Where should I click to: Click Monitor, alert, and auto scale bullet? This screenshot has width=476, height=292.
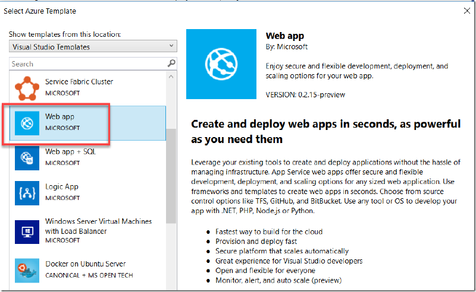278,280
